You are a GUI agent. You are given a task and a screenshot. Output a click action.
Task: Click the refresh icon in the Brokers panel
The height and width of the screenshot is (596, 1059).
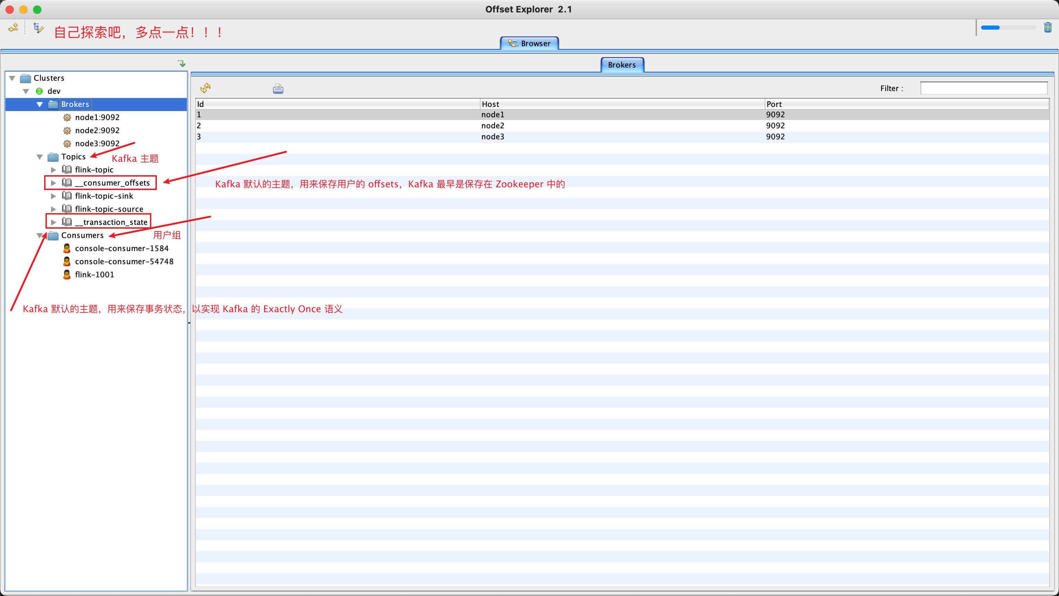[205, 88]
